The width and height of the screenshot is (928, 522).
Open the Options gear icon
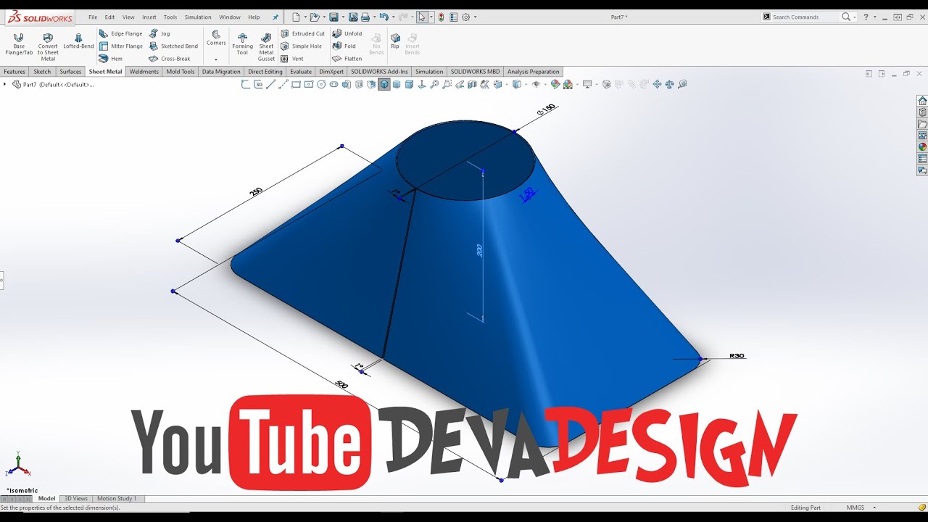465,17
